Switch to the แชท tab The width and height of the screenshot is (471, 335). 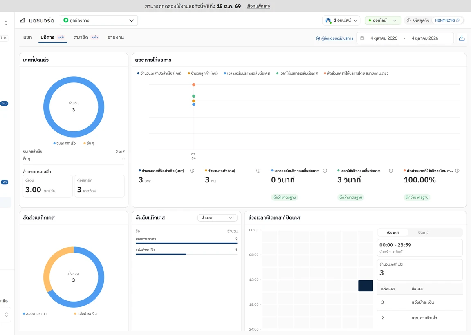28,38
